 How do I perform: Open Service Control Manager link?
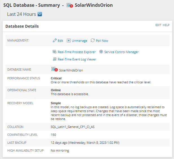pos(121,52)
